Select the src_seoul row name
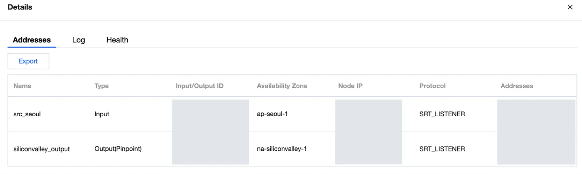 point(27,114)
